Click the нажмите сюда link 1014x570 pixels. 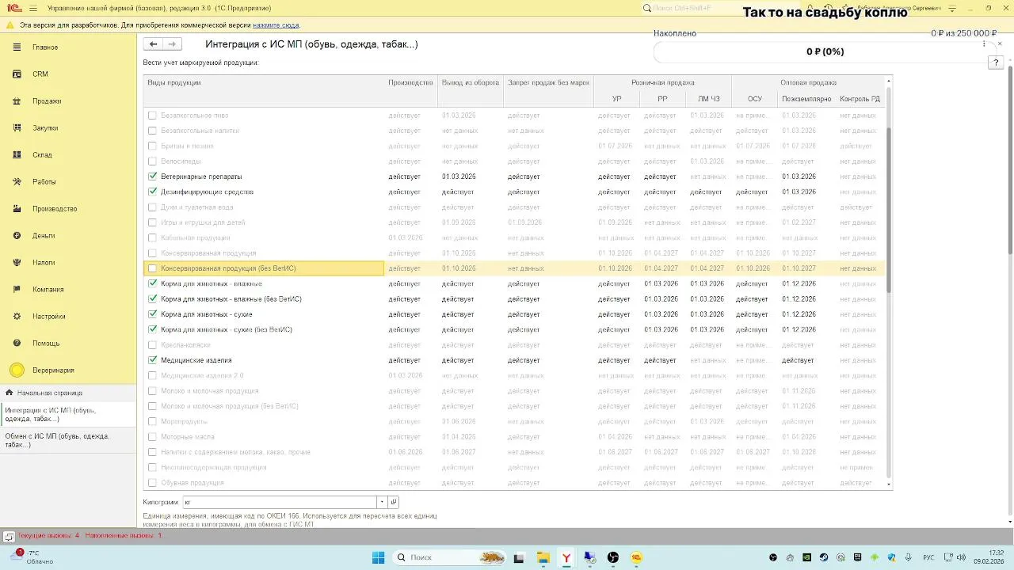pos(276,25)
